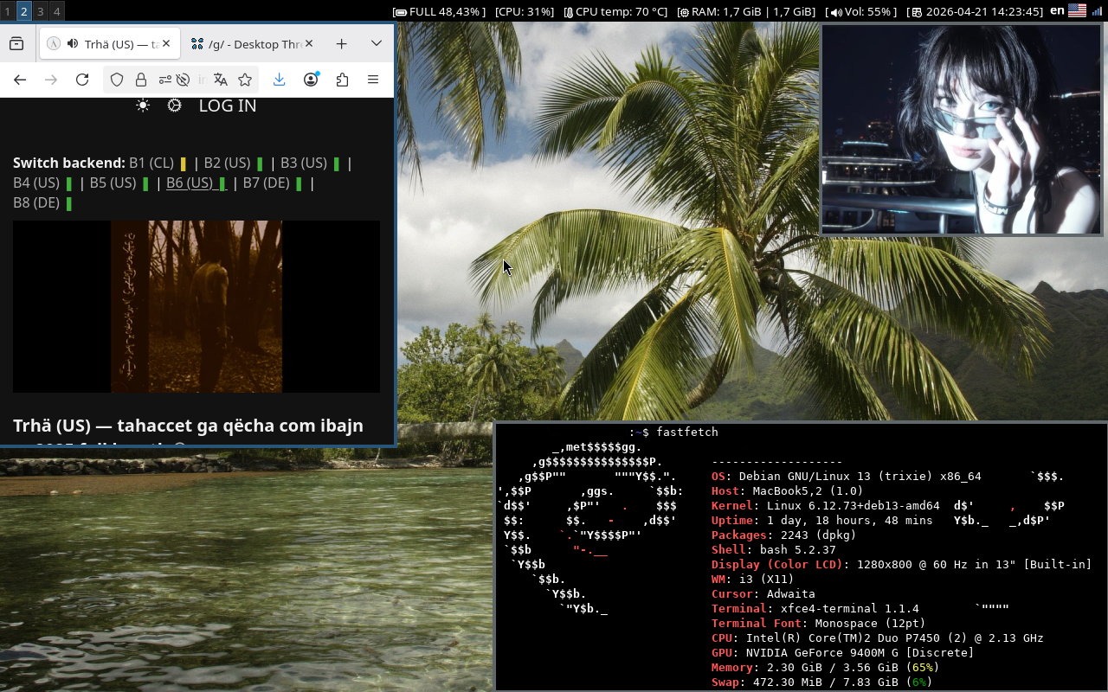
Task: Switch to i3 workspace 2
Action: [x=23, y=11]
